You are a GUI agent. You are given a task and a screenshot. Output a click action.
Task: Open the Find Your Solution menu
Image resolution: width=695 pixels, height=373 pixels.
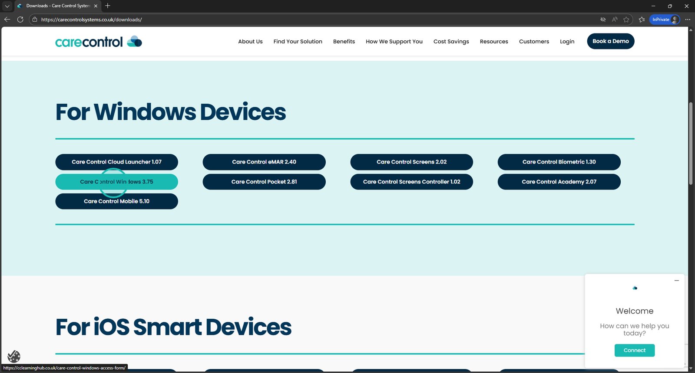point(298,42)
